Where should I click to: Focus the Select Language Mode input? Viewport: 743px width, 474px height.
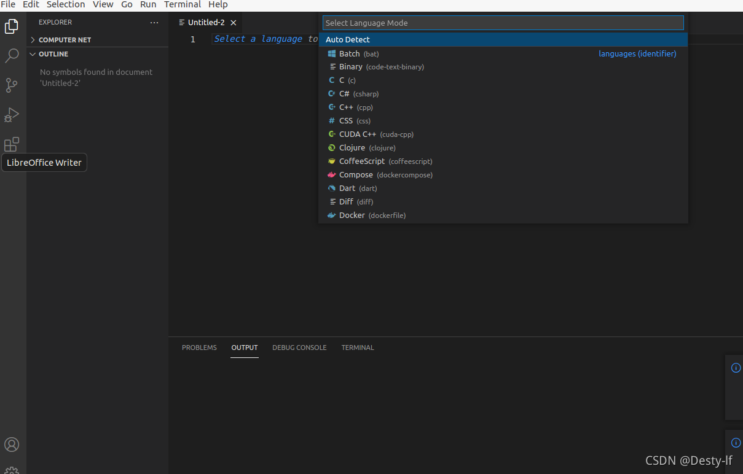[x=503, y=23]
